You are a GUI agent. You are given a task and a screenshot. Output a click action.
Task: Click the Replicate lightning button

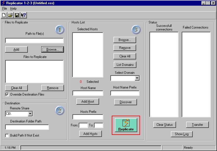pyautogui.click(x=126, y=125)
